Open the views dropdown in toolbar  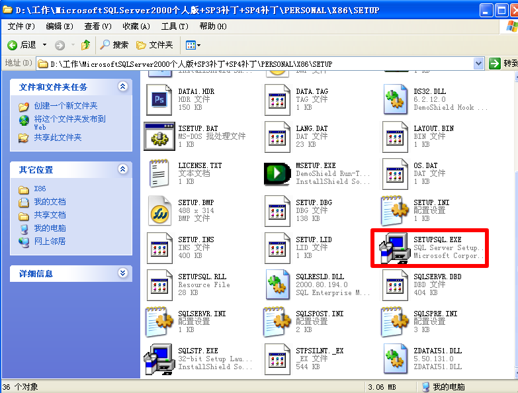[x=193, y=45]
